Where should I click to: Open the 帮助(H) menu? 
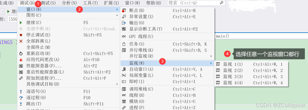[154, 3]
